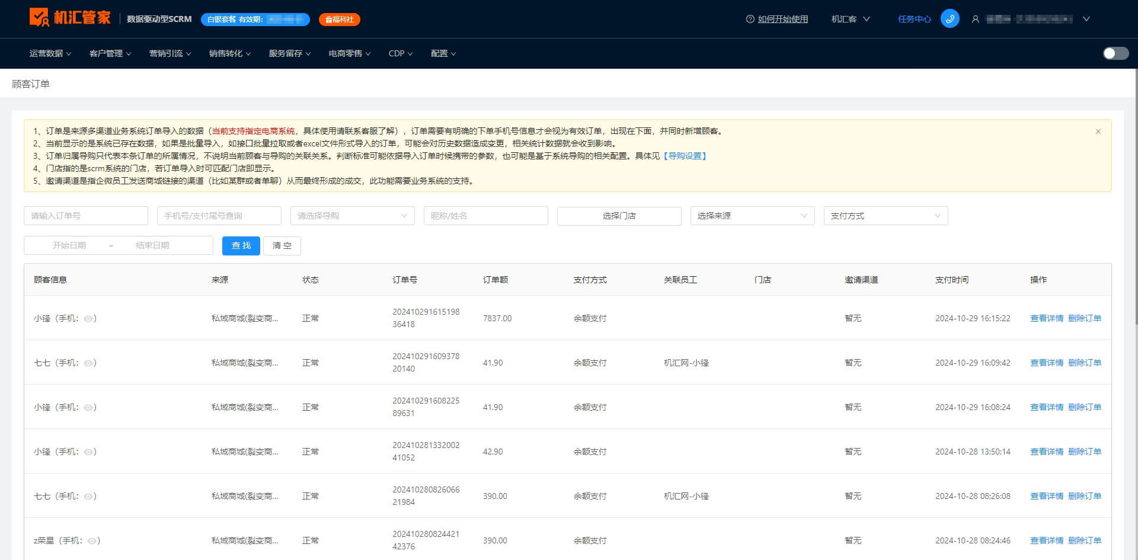Click the 清空 clear button
Viewport: 1138px width, 560px height.
[x=282, y=245]
